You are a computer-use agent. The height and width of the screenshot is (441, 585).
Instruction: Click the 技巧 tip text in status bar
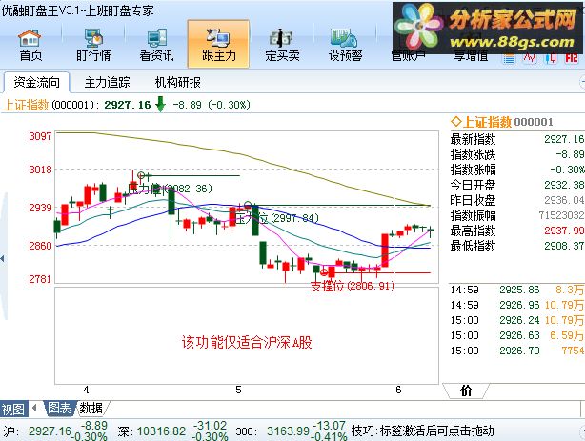pyautogui.click(x=423, y=431)
